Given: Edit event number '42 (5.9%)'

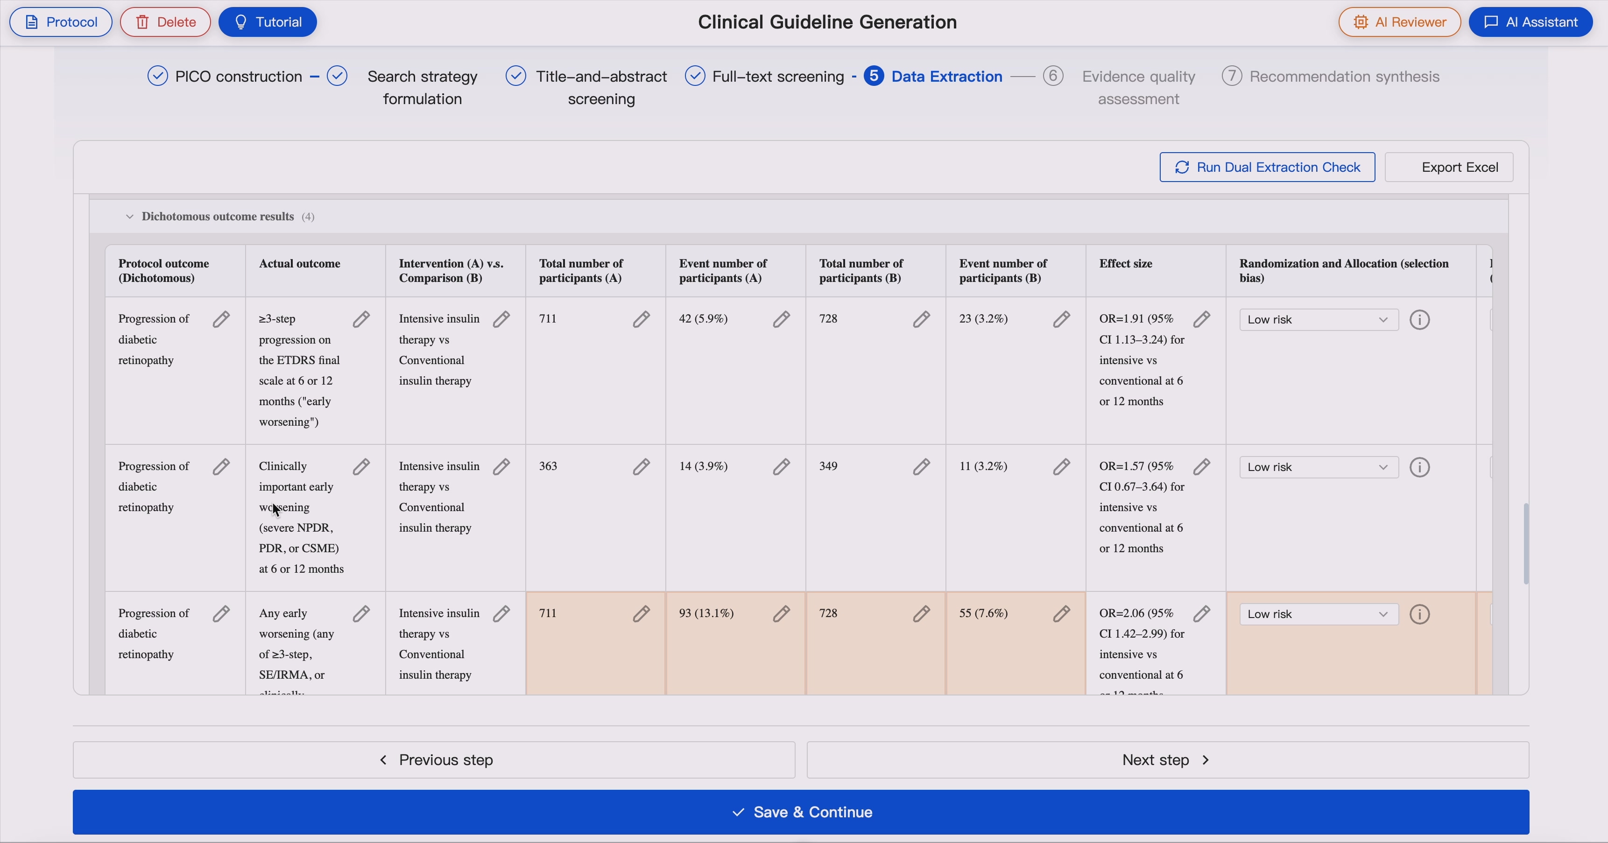Looking at the screenshot, I should click(781, 319).
